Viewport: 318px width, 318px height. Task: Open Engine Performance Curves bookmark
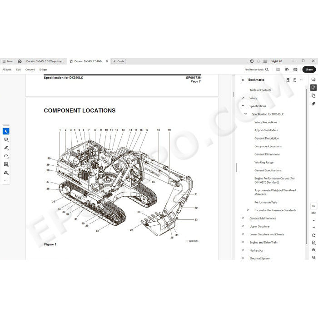click(x=274, y=180)
